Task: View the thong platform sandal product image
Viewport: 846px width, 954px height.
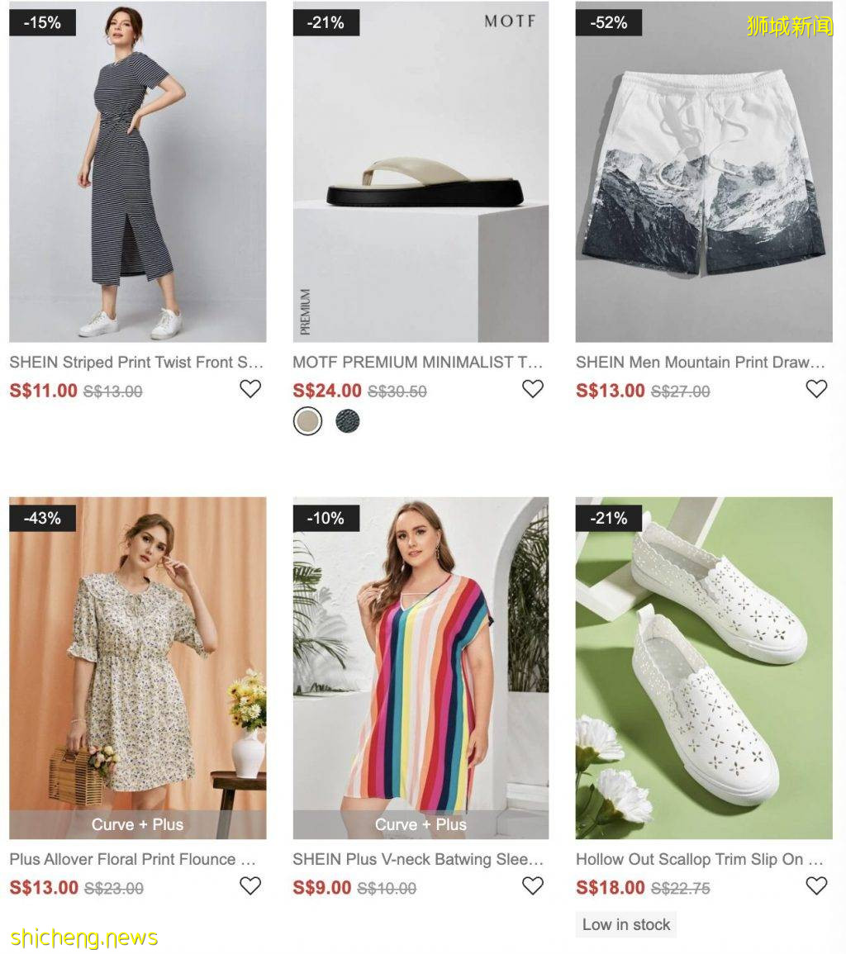Action: (x=421, y=172)
